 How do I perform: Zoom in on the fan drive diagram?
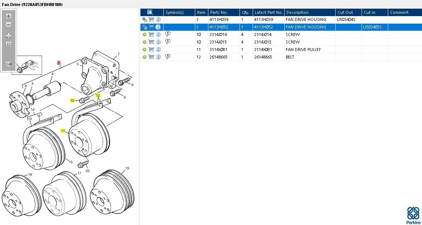tap(9, 16)
